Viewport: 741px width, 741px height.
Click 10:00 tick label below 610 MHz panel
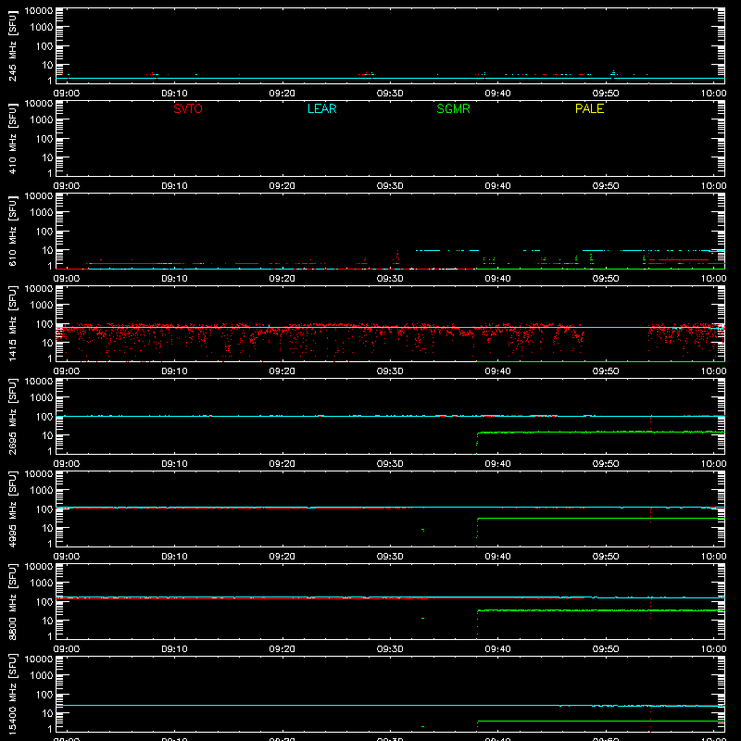pyautogui.click(x=713, y=279)
